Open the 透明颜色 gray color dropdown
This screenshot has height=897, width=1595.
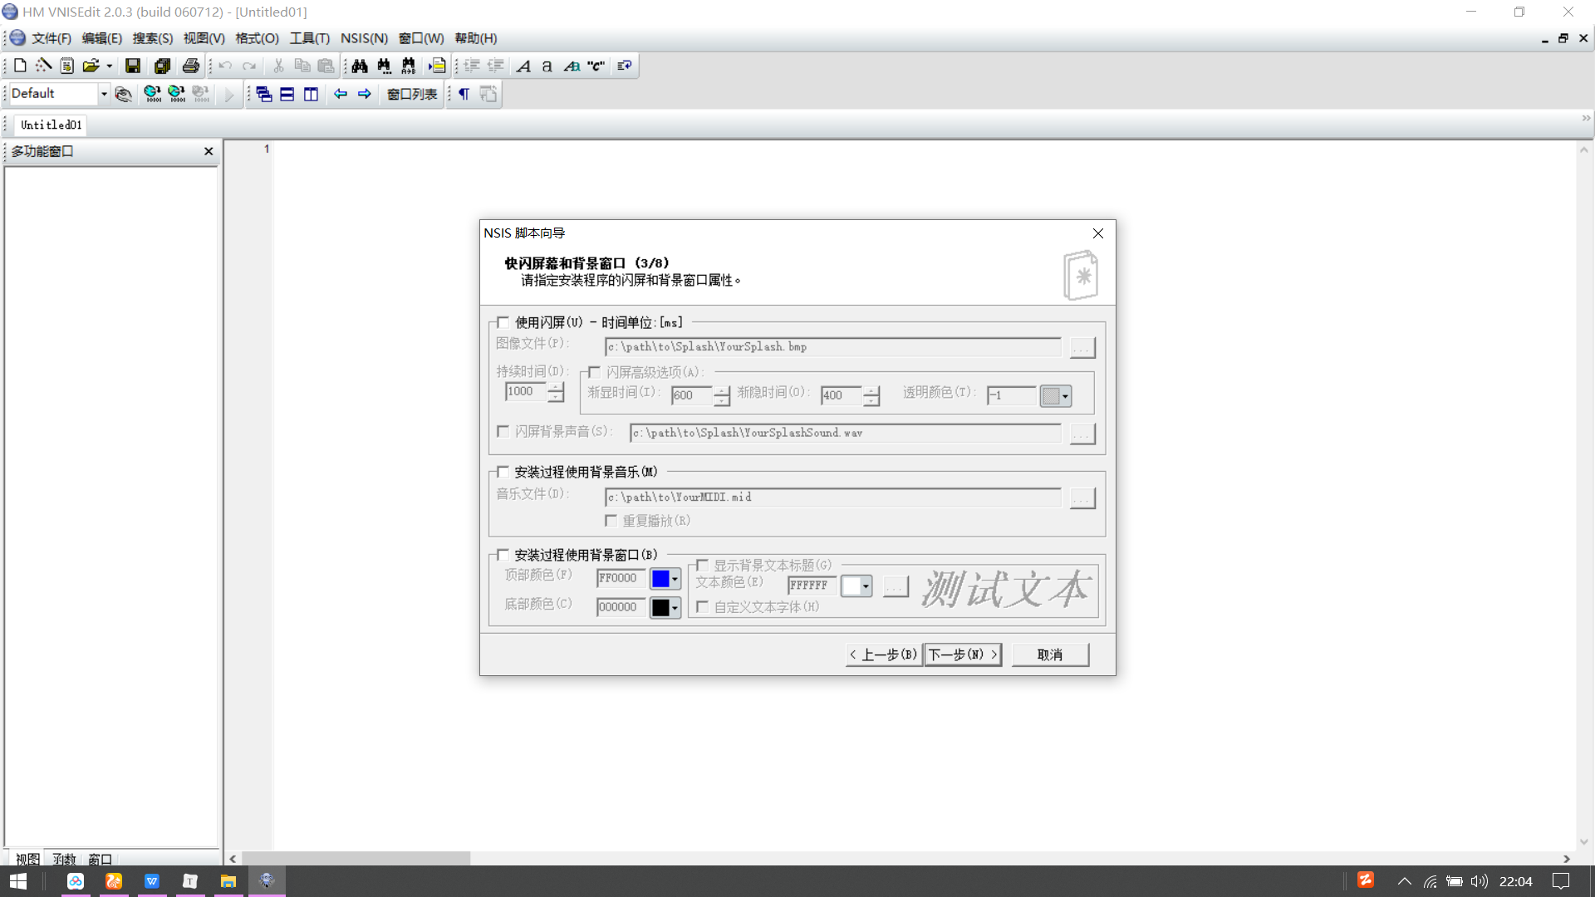point(1056,396)
